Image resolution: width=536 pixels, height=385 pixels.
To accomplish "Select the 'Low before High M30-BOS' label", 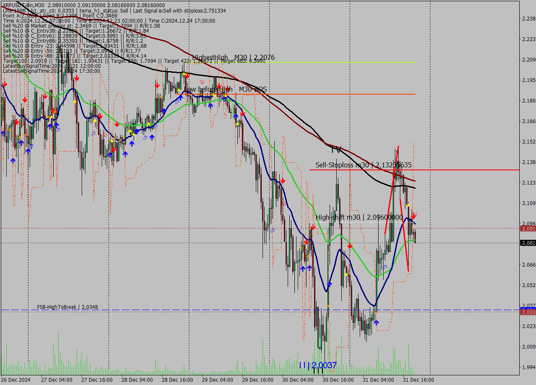I will [225, 90].
